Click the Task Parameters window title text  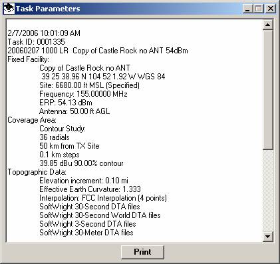tap(48, 9)
